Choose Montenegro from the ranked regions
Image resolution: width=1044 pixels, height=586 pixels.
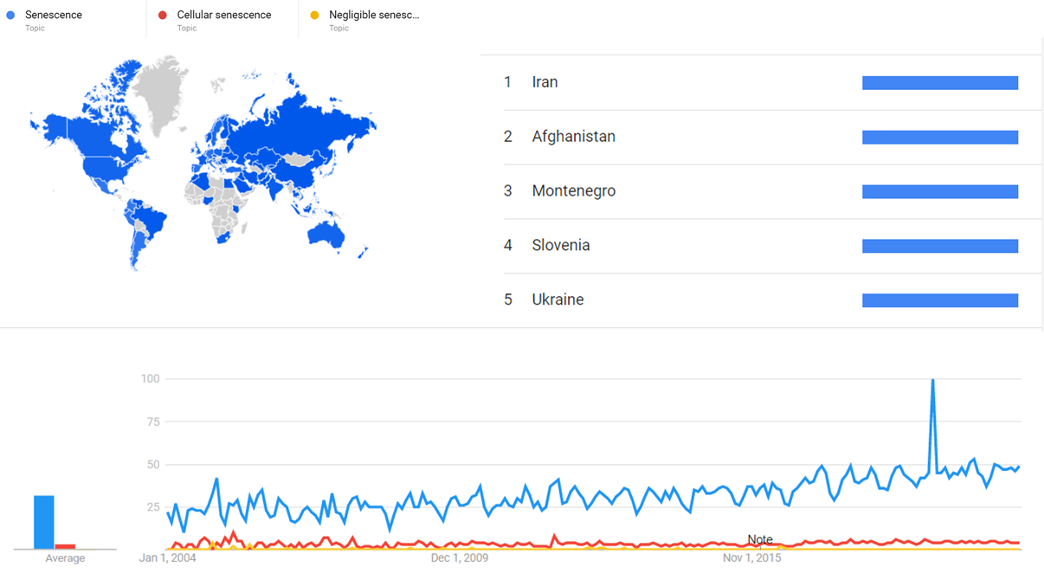point(573,191)
